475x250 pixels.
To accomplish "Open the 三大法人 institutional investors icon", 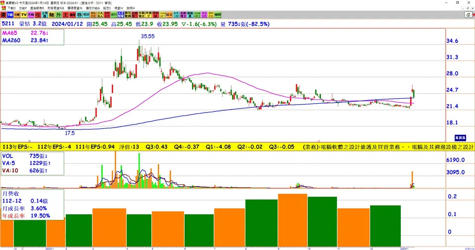I will [100, 14].
